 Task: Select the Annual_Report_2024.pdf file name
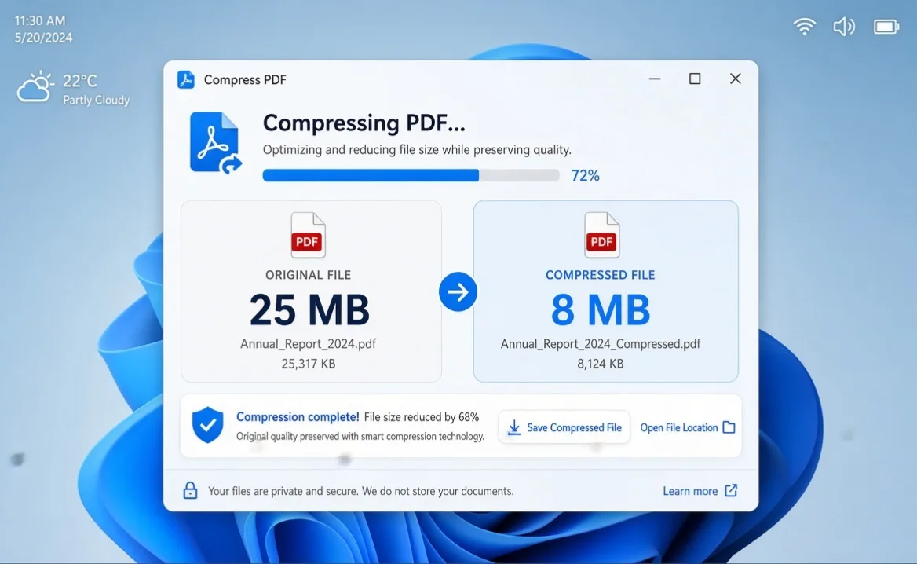[x=309, y=344]
